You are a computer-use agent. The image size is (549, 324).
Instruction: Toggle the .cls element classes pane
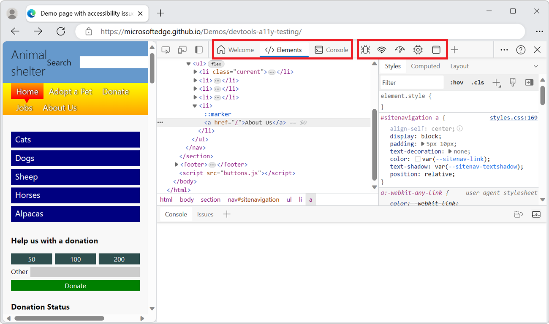[478, 82]
